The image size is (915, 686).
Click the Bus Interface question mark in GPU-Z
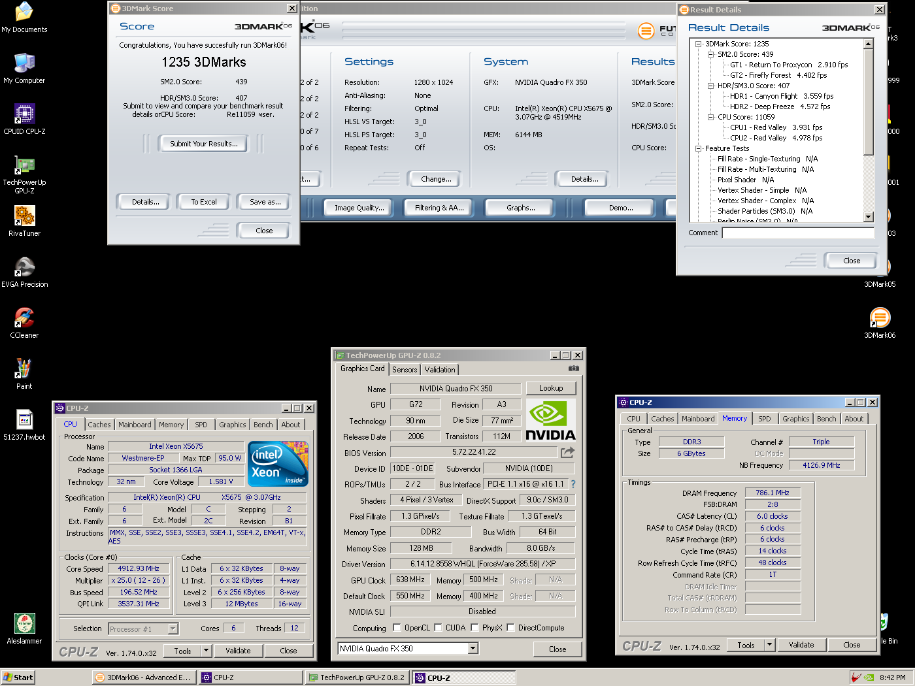573,484
